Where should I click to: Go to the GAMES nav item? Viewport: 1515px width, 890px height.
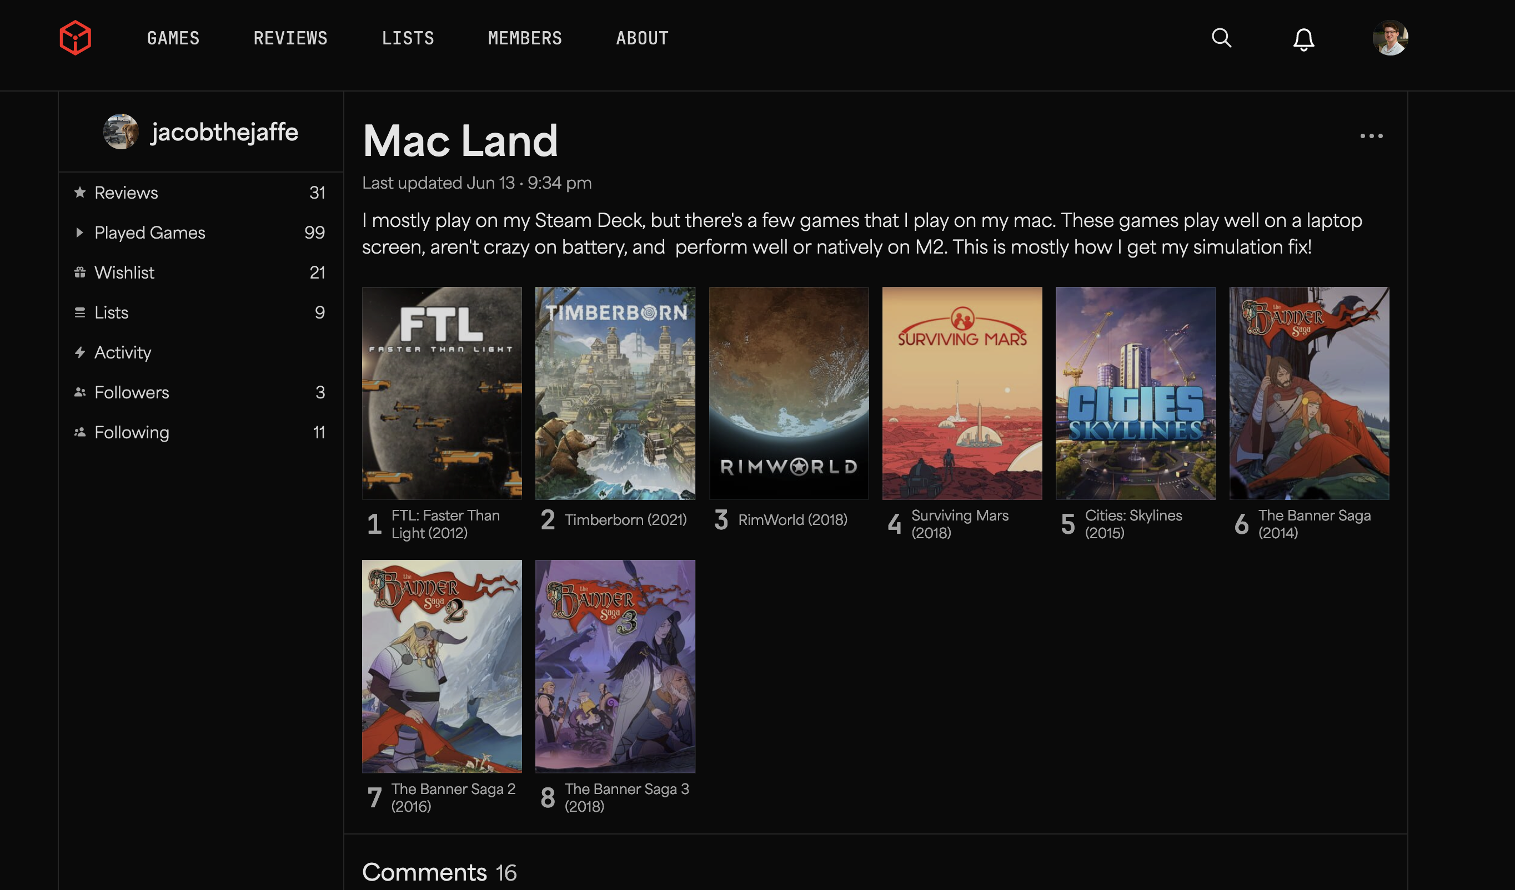click(x=173, y=38)
